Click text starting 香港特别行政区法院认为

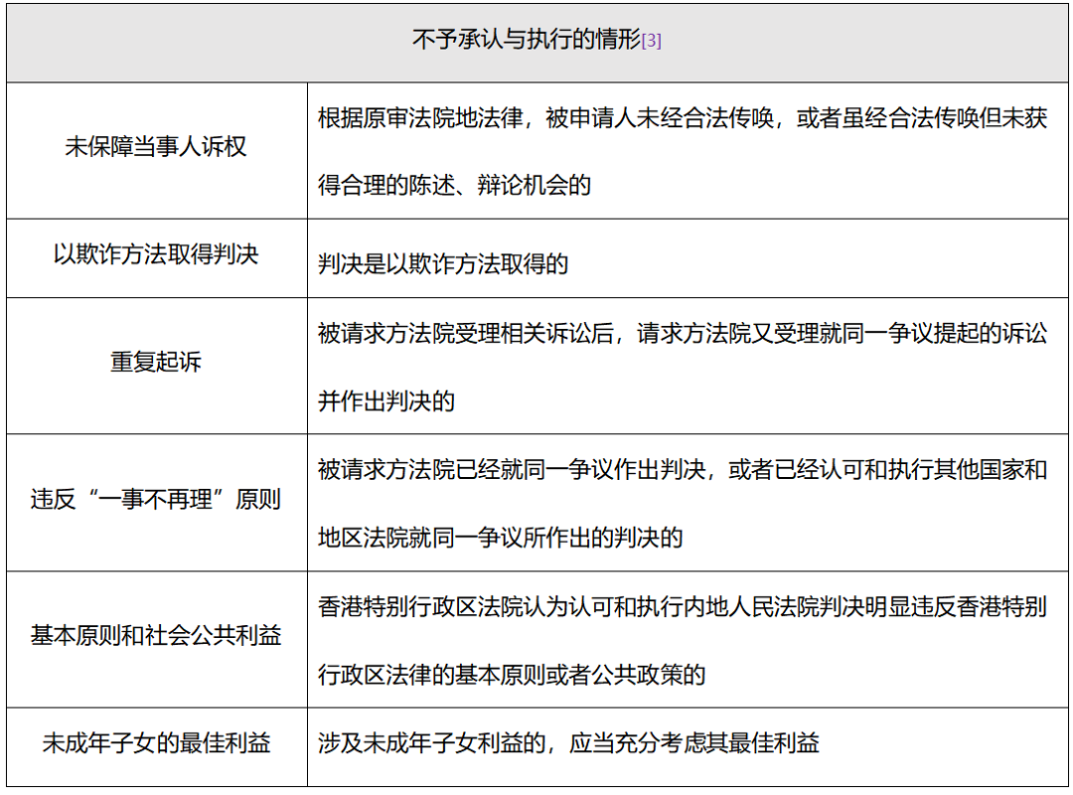coord(683,607)
